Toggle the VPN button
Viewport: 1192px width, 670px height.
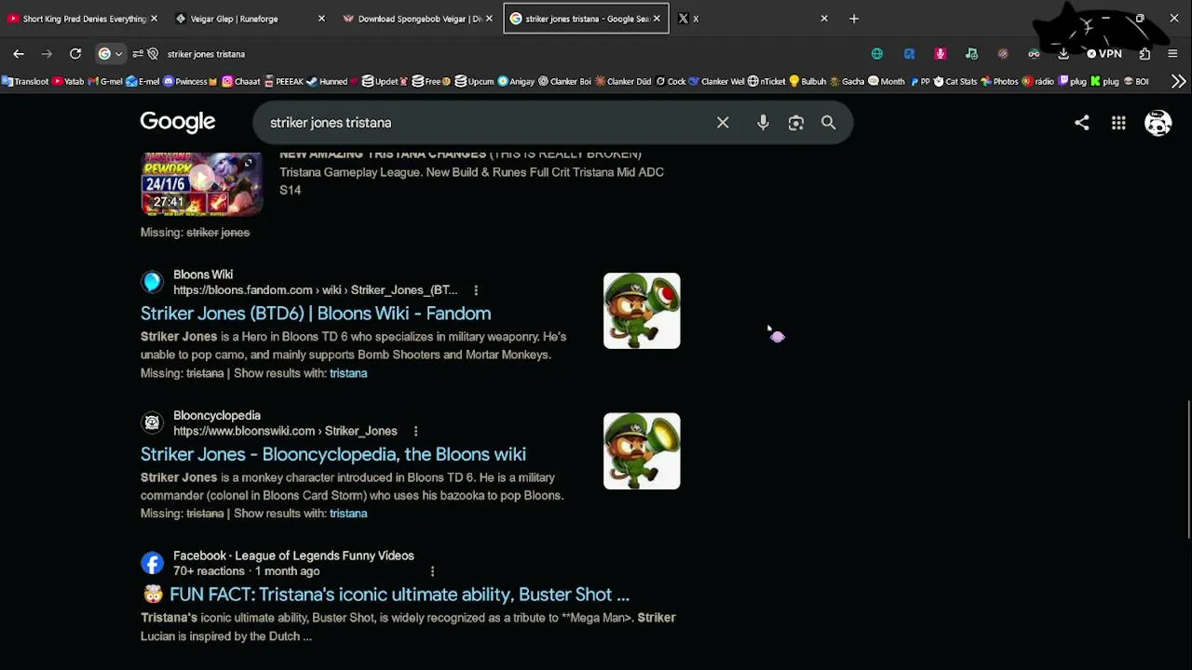click(1104, 54)
